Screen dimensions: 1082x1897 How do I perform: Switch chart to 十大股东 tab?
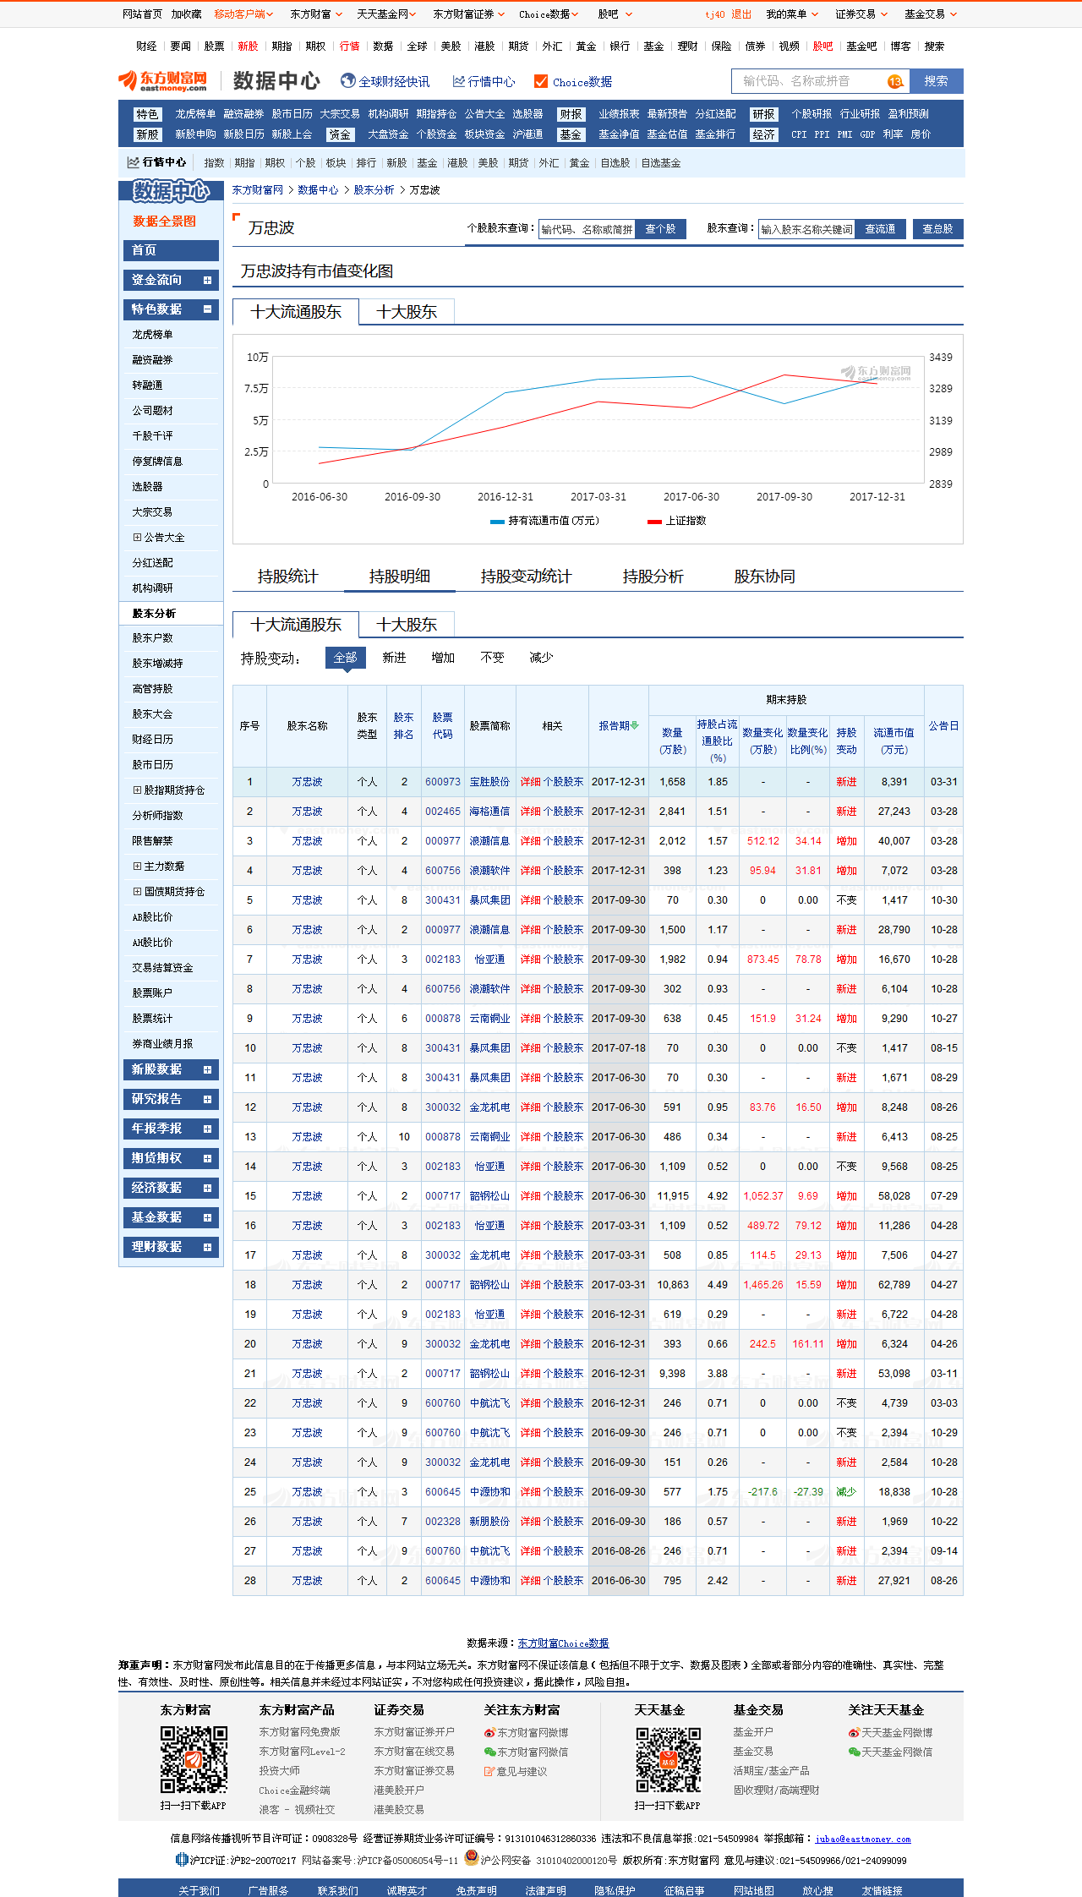(x=407, y=312)
